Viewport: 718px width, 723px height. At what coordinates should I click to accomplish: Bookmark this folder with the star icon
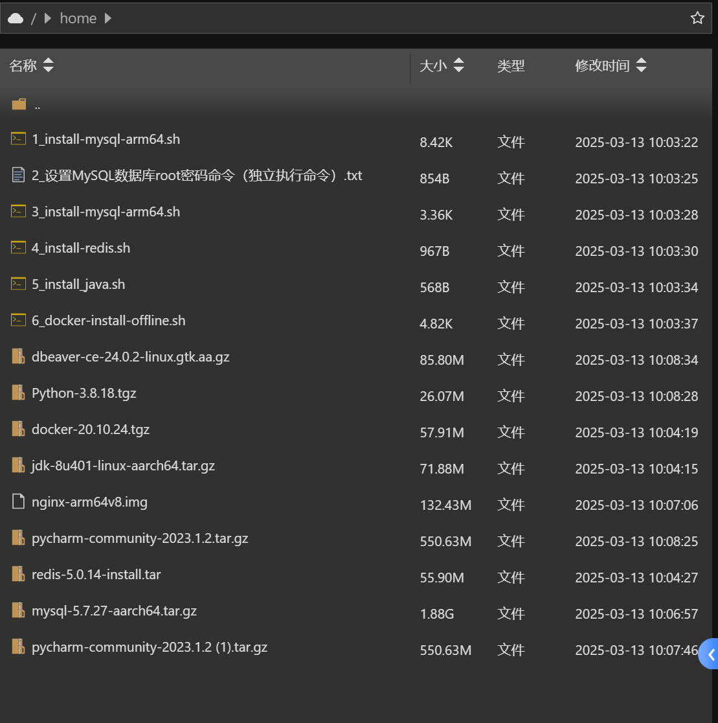697,18
